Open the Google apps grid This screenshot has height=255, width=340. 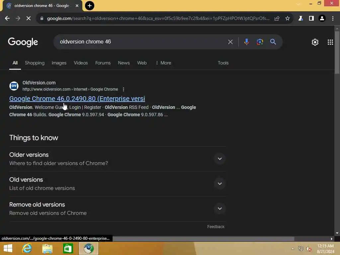point(330,42)
